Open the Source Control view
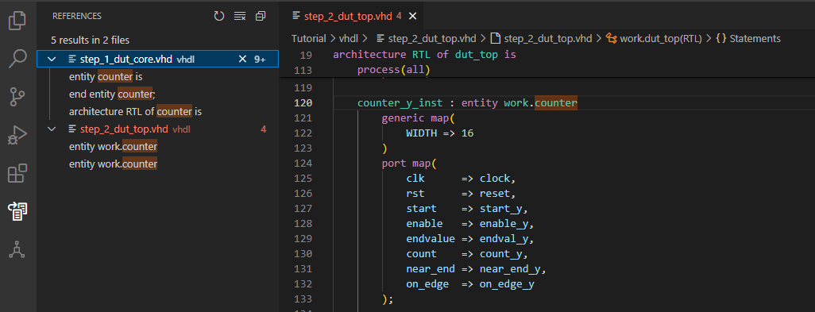 point(17,97)
